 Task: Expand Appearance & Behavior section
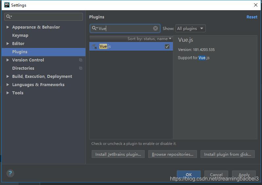pos(8,27)
